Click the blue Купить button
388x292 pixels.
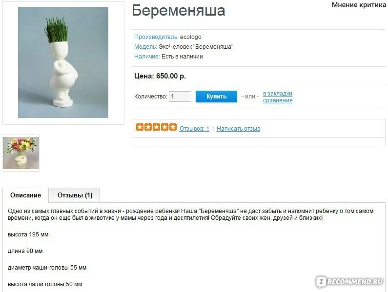(x=216, y=97)
